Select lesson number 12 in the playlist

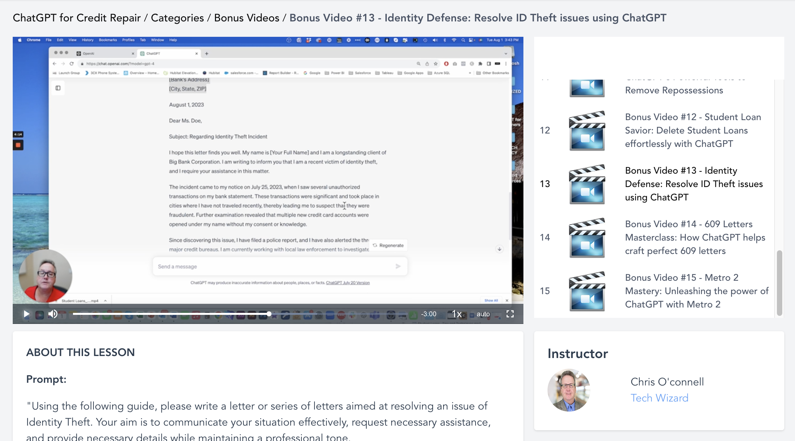(x=545, y=130)
